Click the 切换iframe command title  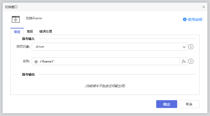click(x=34, y=18)
